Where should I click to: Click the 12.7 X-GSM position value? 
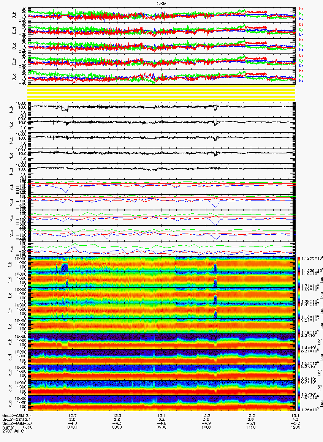pyautogui.click(x=73, y=415)
